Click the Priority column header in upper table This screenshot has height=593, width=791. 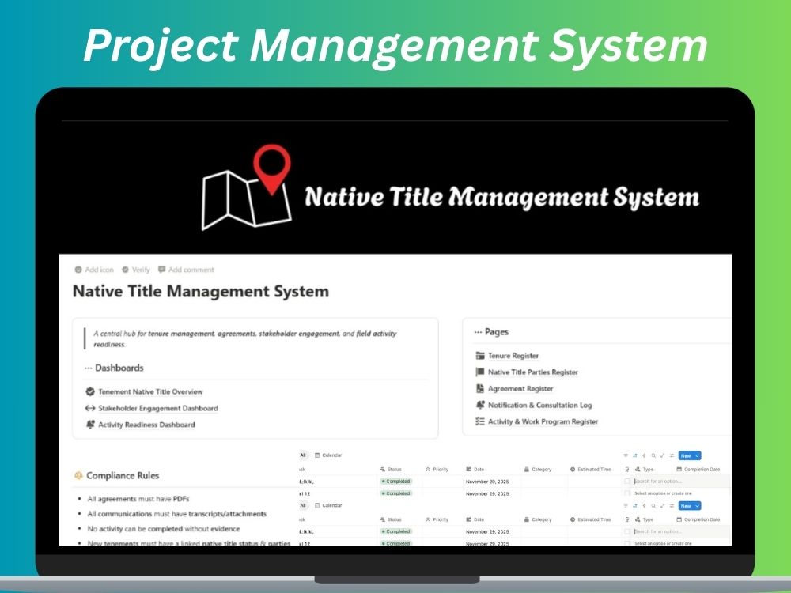[437, 470]
